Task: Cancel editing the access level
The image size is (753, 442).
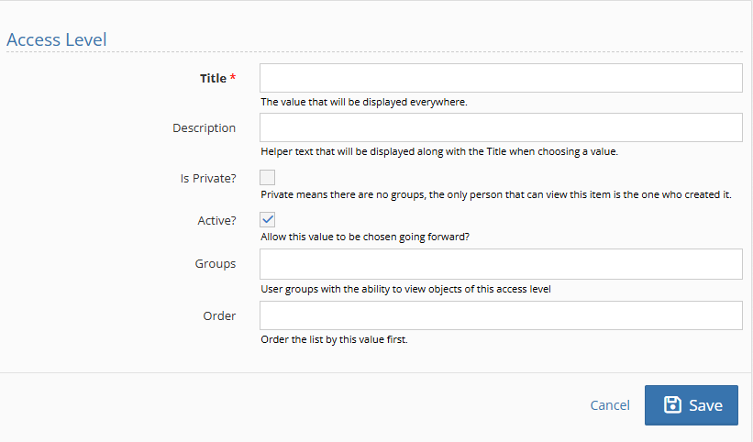Action: pos(610,405)
